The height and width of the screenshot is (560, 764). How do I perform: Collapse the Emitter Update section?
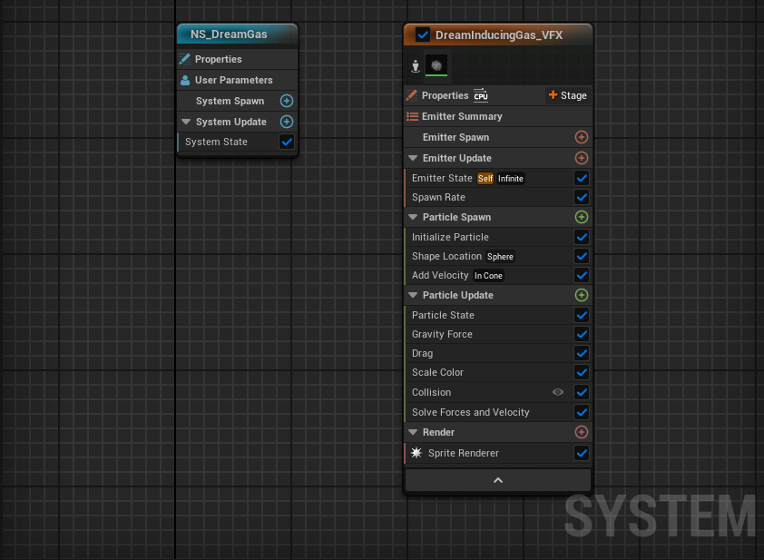click(413, 158)
